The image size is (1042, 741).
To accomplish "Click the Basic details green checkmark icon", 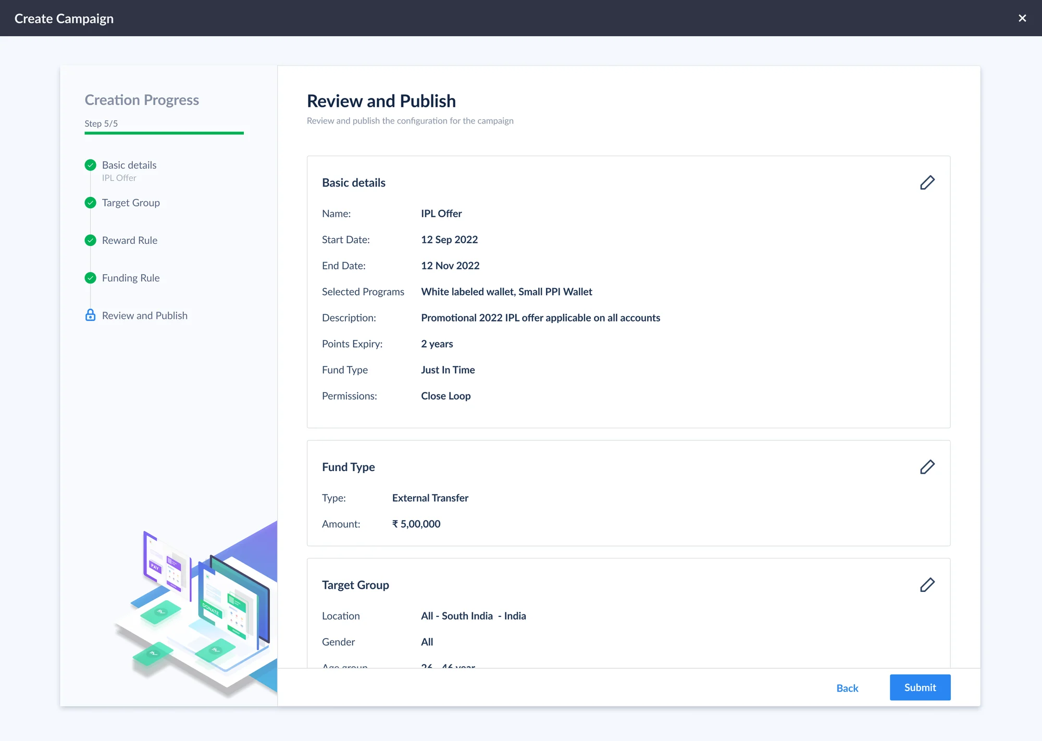I will (x=91, y=165).
